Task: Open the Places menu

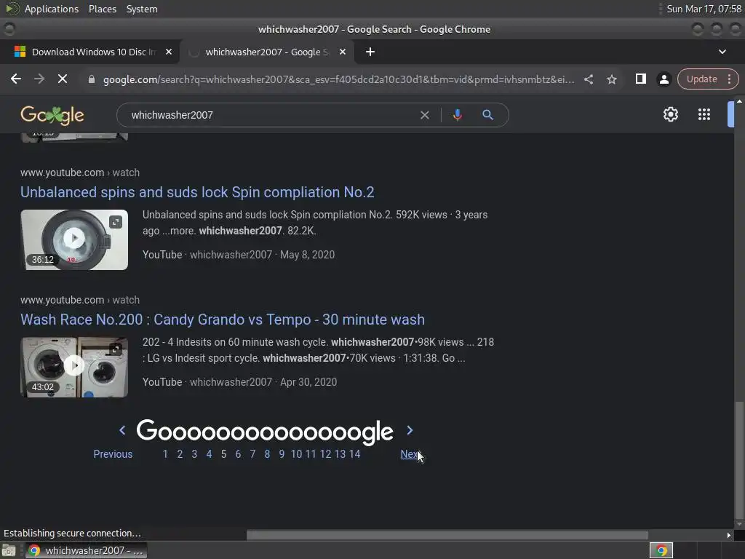Action: tap(102, 9)
